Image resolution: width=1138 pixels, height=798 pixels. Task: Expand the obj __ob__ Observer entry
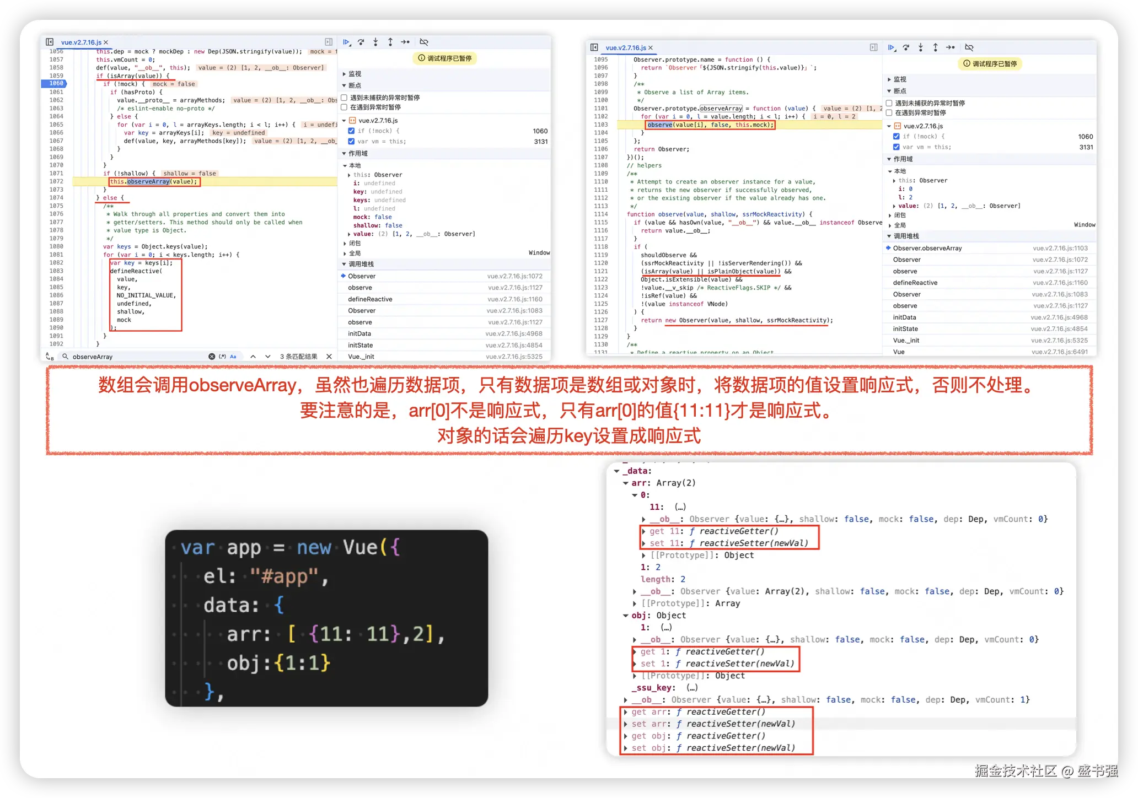635,640
